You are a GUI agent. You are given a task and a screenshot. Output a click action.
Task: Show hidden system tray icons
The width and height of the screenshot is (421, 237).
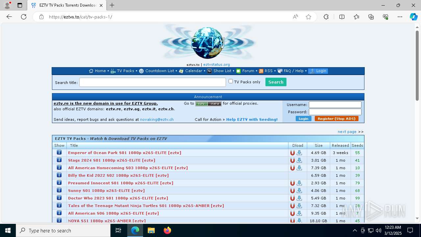click(x=355, y=230)
